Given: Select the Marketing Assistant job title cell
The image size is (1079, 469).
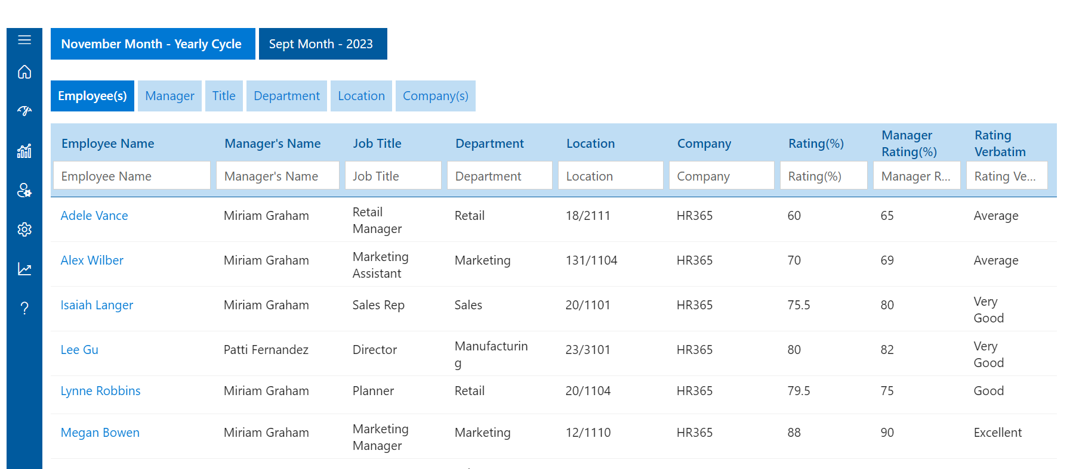Looking at the screenshot, I should click(x=380, y=265).
